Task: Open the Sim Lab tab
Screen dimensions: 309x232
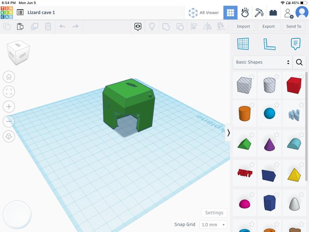Action: (x=245, y=13)
